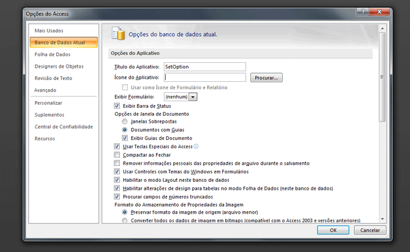Click Opções do Aplicativo section header
Screen dimensions: 410x252
coord(240,53)
